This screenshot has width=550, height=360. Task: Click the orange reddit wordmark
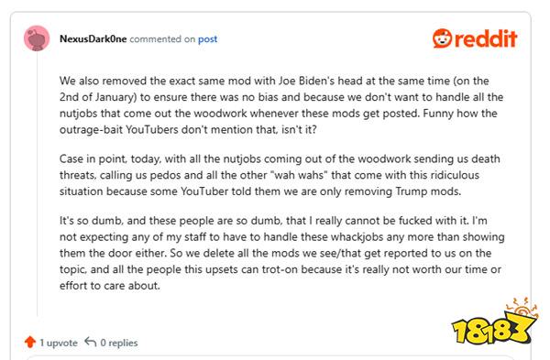pos(486,38)
